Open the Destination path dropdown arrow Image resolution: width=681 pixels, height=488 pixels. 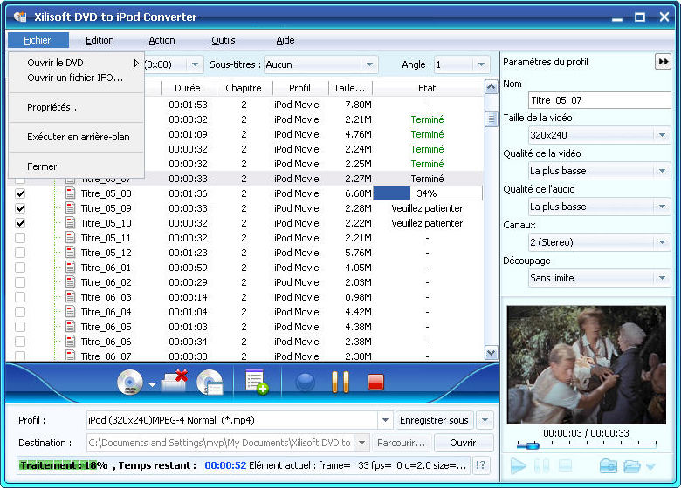361,443
